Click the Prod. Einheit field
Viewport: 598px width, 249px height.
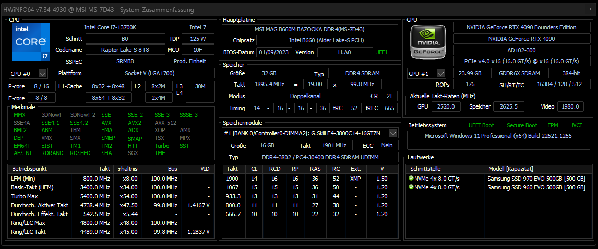pos(190,61)
